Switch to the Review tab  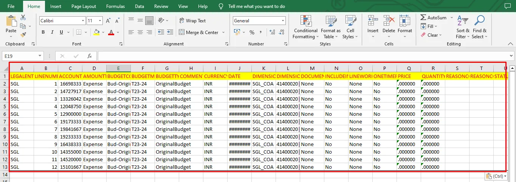pyautogui.click(x=161, y=6)
